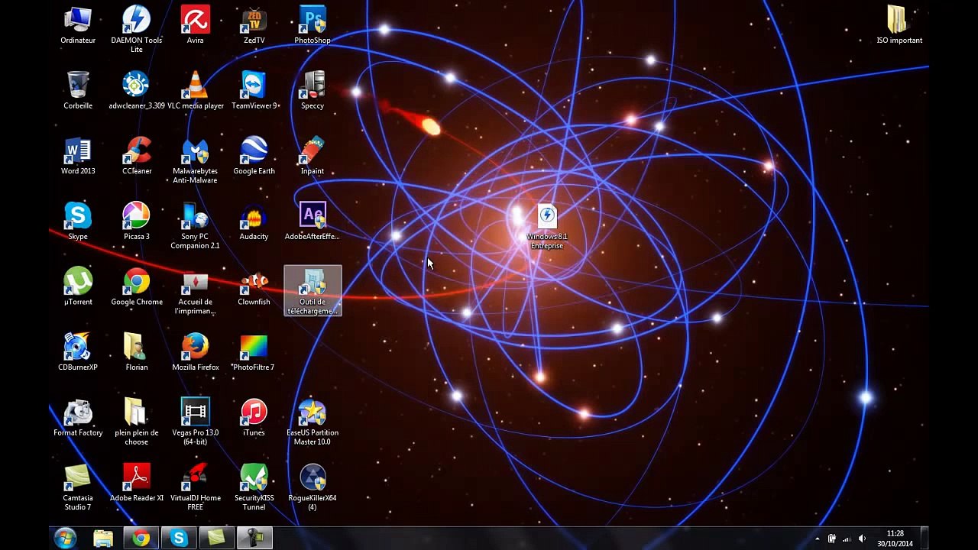Launch Format Factory shortcut
This screenshot has height=550, width=978.
[x=78, y=418]
